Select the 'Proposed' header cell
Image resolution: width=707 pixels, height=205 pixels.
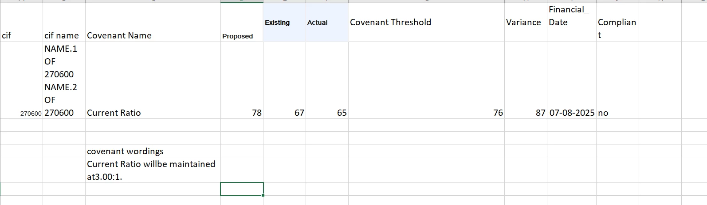point(242,23)
